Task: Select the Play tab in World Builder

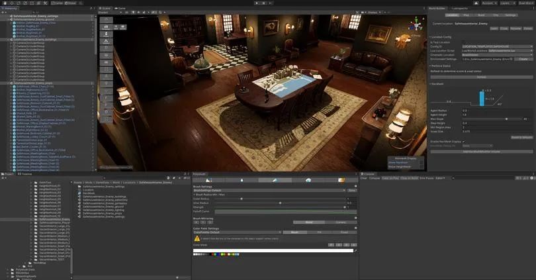Action: 467,15
